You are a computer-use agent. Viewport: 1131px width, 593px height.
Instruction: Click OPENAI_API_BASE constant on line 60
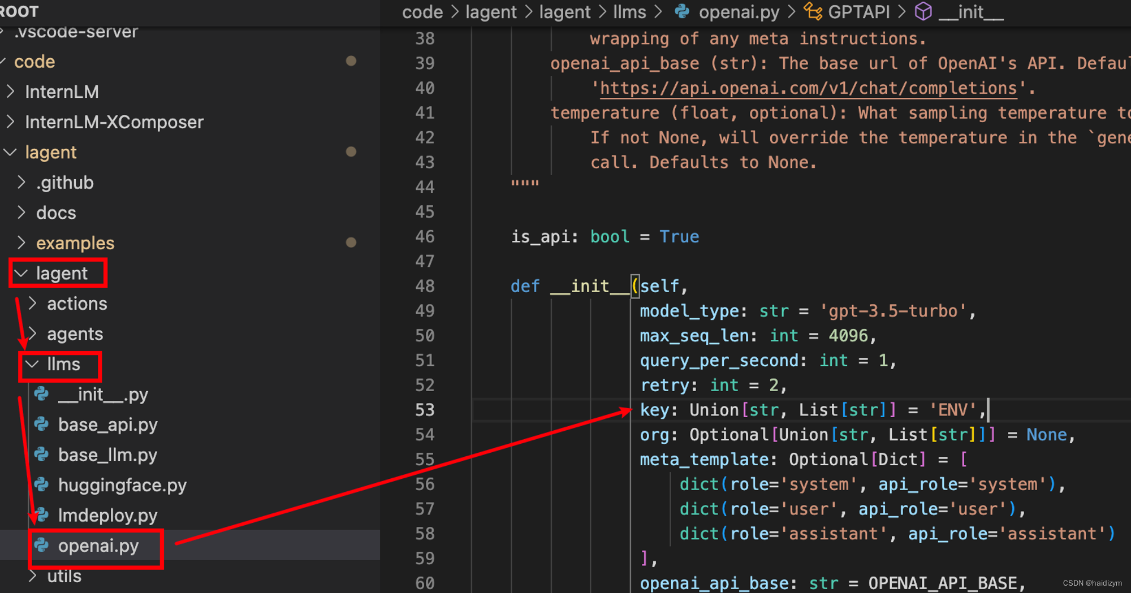coord(942,583)
